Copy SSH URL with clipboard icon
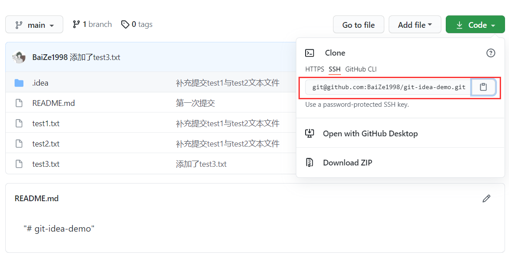This screenshot has height=255, width=509. [483, 87]
